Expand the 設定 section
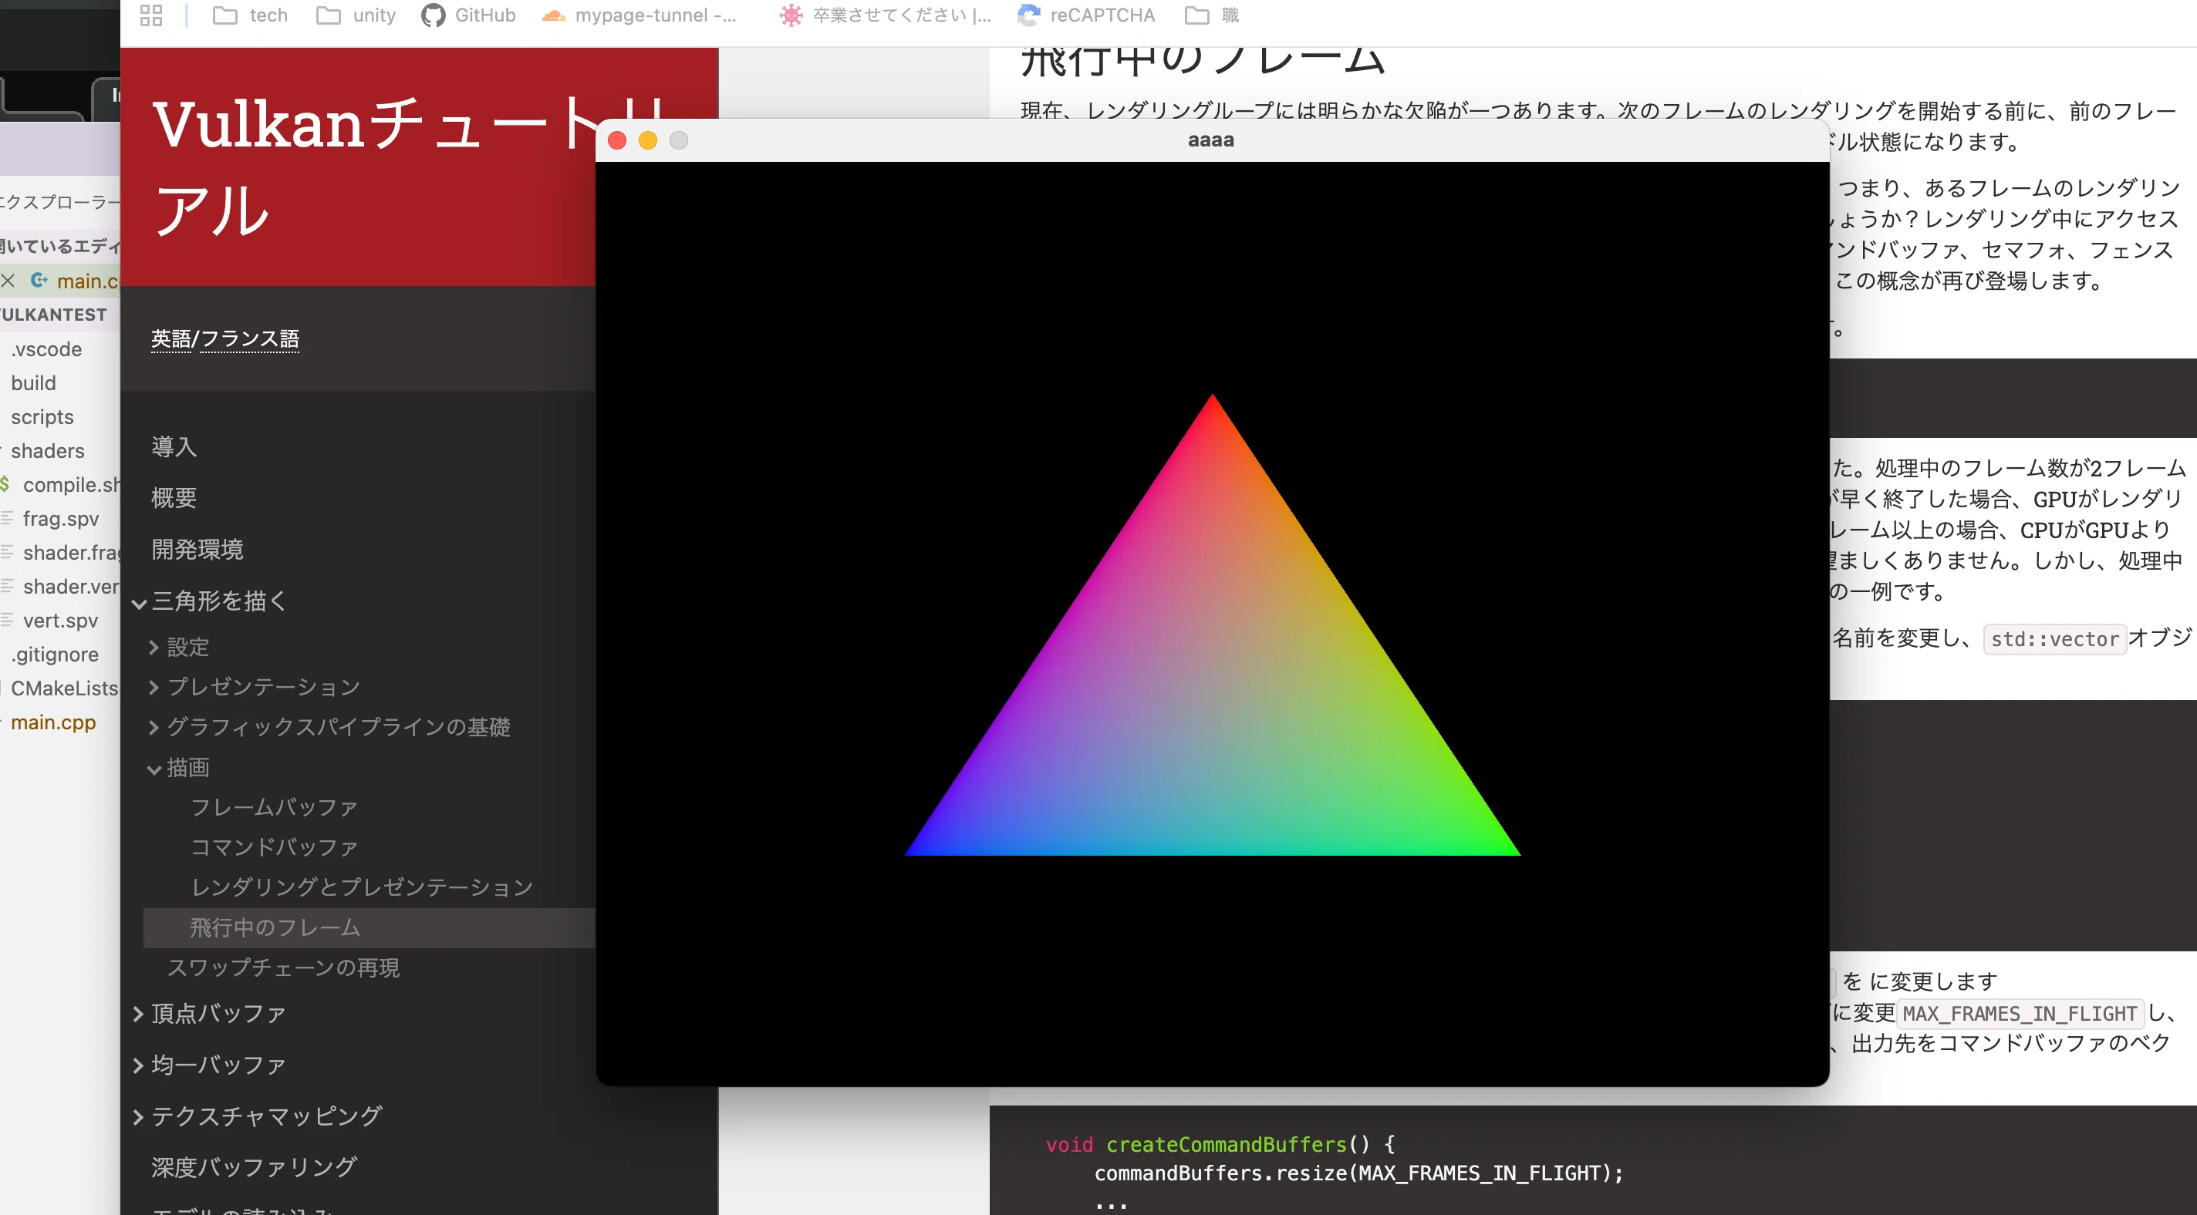 154,648
